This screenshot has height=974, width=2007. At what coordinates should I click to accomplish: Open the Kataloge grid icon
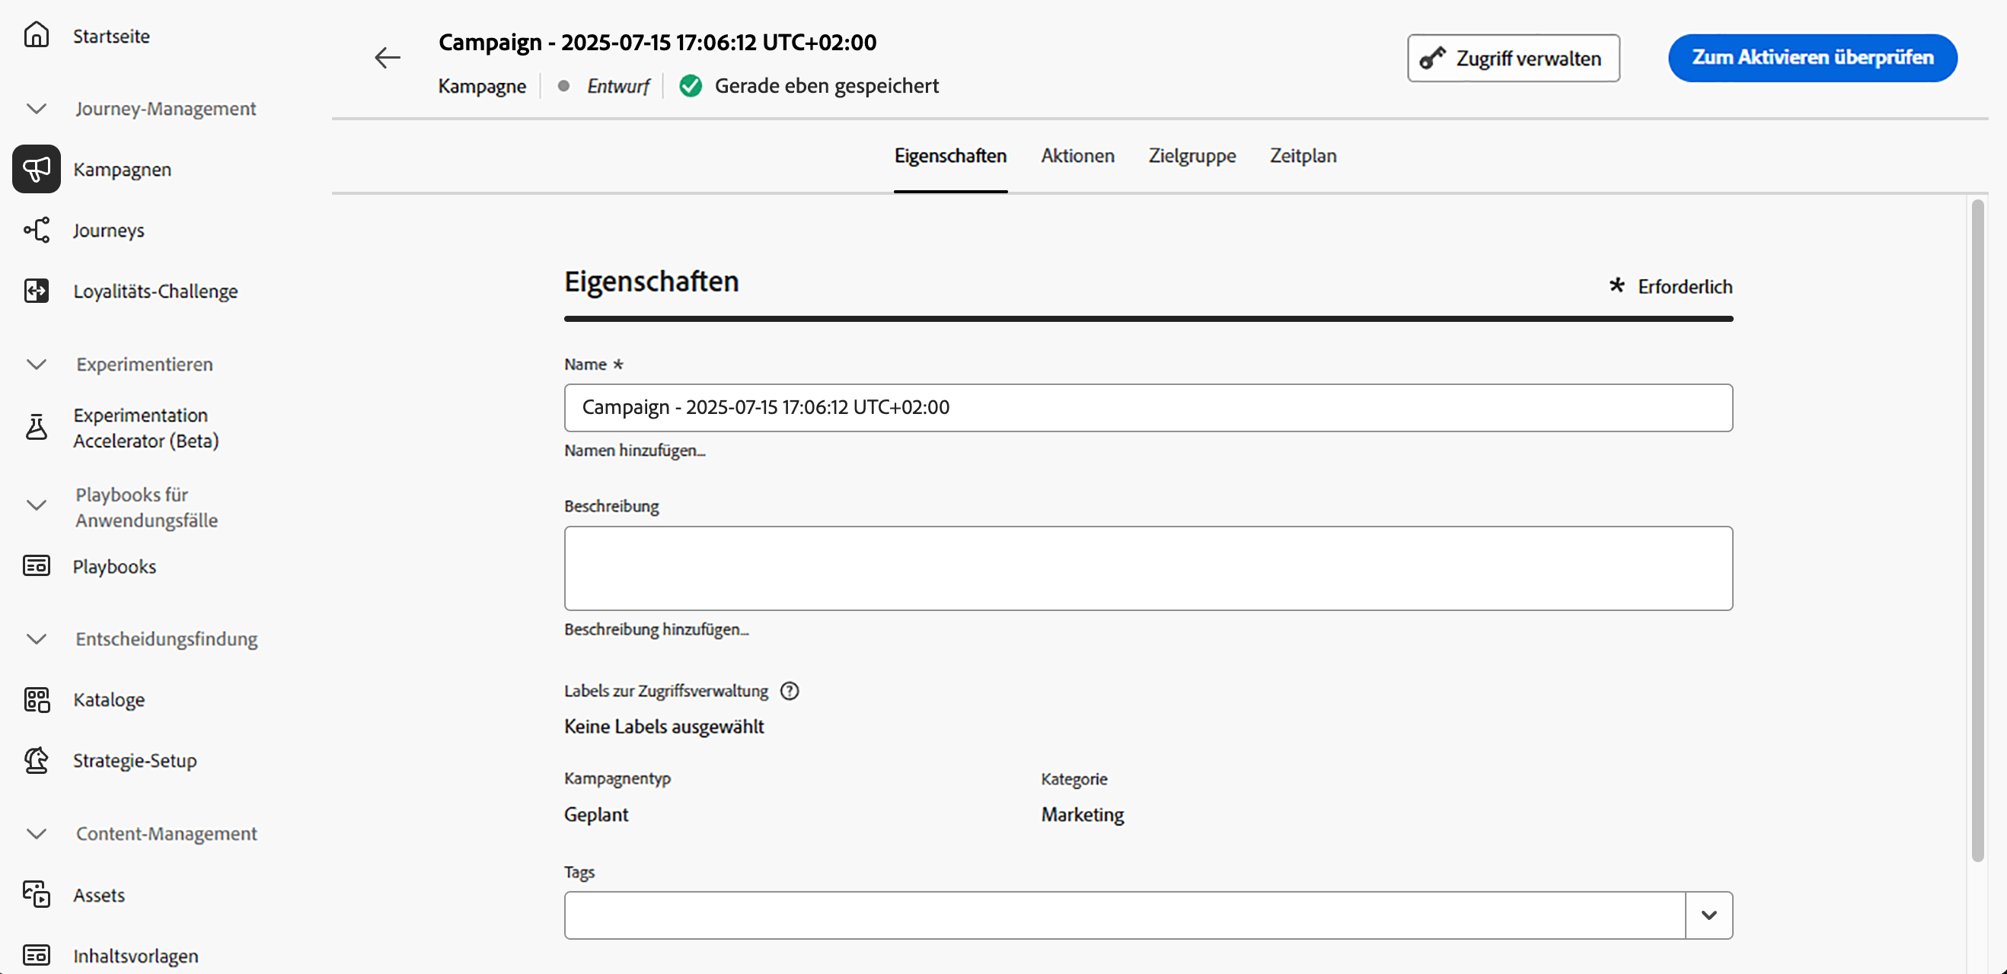[36, 699]
